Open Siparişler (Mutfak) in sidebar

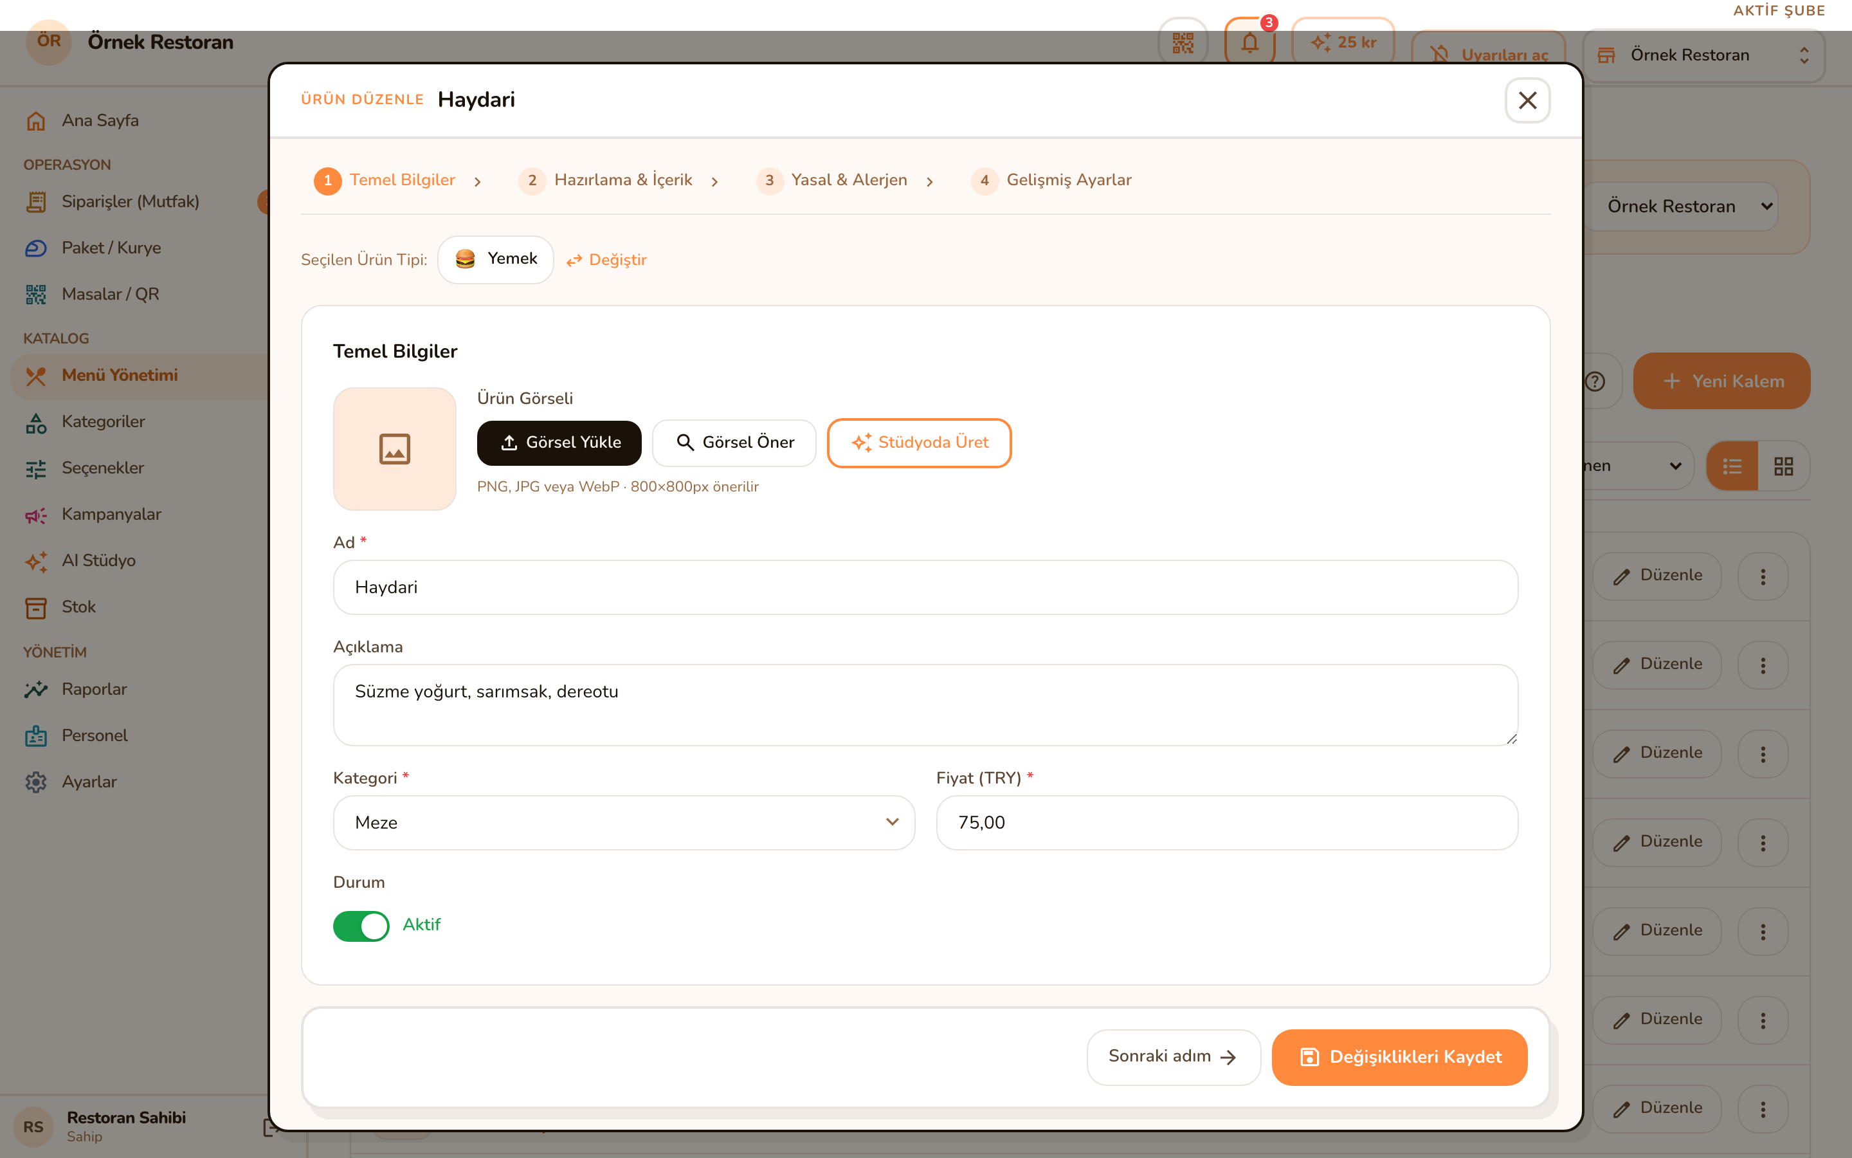(x=130, y=201)
